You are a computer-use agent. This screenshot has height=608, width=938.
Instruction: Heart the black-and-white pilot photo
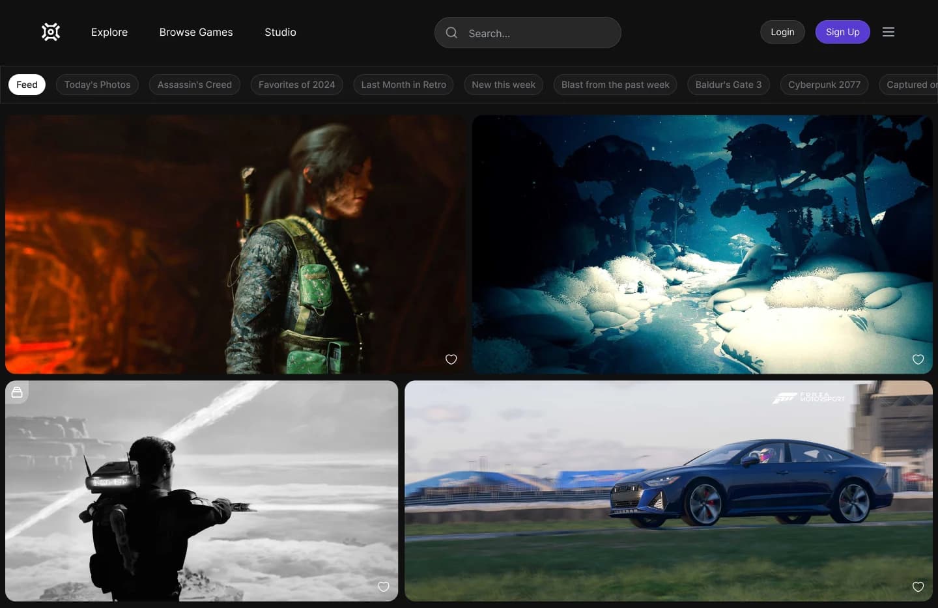[384, 587]
